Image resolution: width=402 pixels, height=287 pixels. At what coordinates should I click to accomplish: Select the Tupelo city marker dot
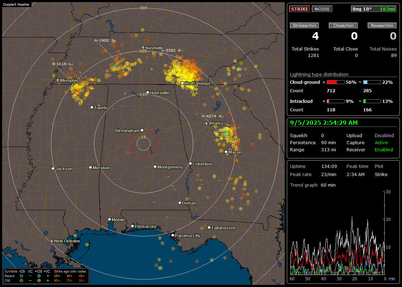coord(92,107)
